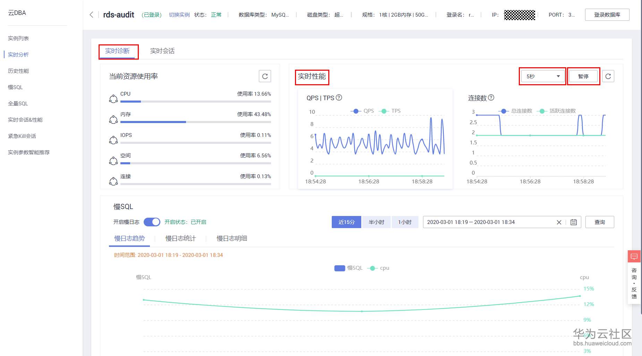Open 历史性能 in the sidebar
Viewport: 642px width, 356px height.
tap(18, 71)
